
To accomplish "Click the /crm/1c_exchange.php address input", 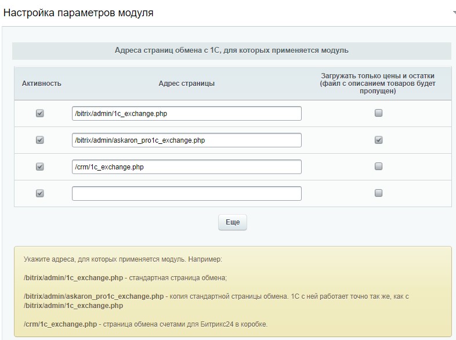I will coord(186,167).
